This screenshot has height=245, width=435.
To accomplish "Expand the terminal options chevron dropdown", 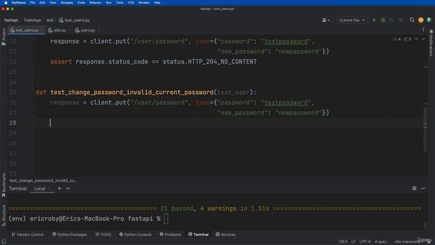I will click(68, 189).
